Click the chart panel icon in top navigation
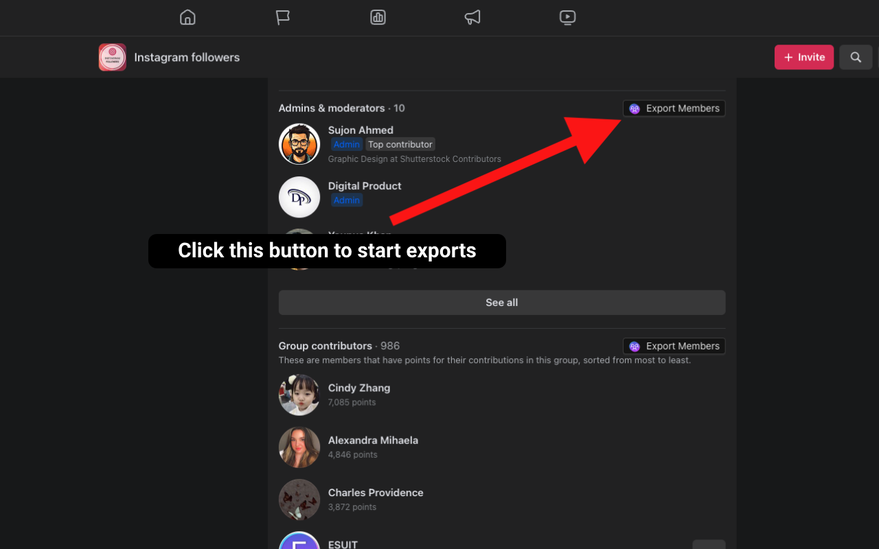This screenshot has width=879, height=549. point(378,17)
